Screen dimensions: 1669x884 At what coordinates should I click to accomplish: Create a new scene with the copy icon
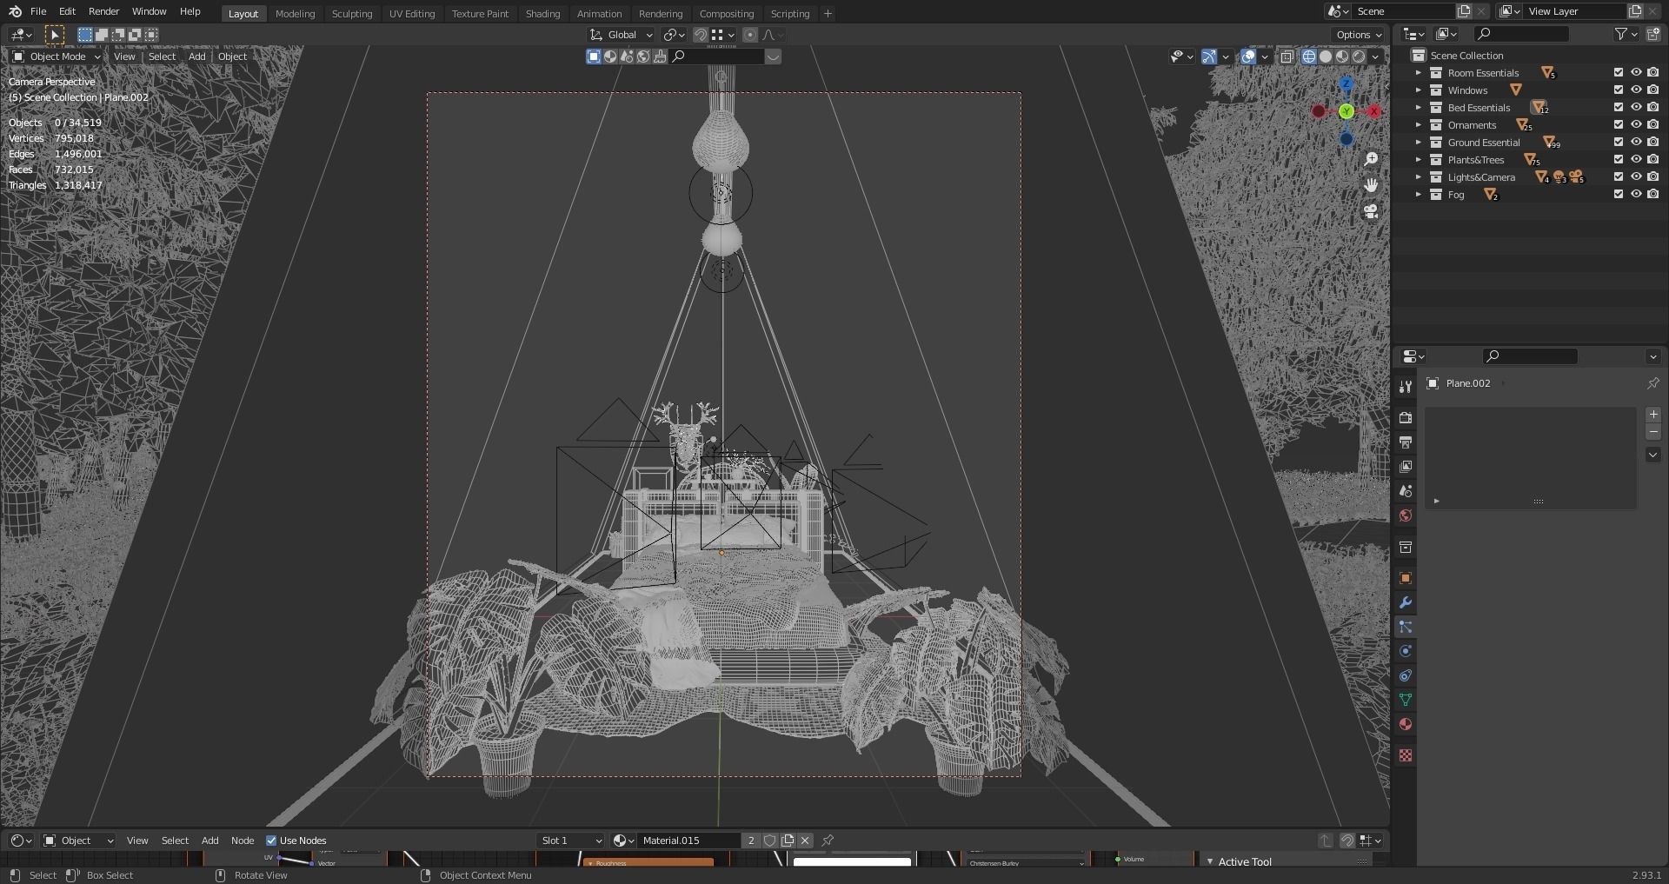1464,11
